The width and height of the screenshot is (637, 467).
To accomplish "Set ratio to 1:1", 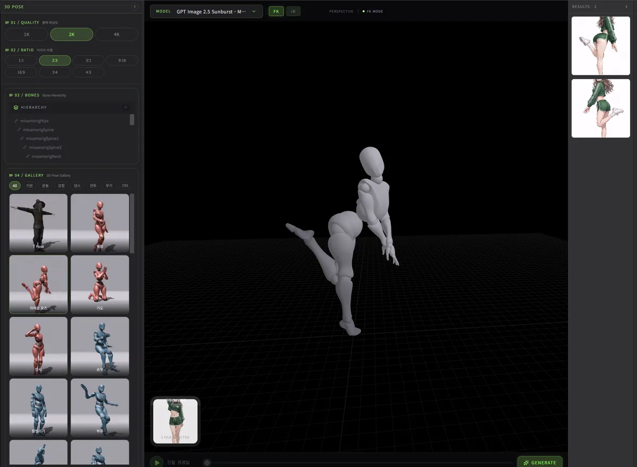I will pyautogui.click(x=21, y=61).
